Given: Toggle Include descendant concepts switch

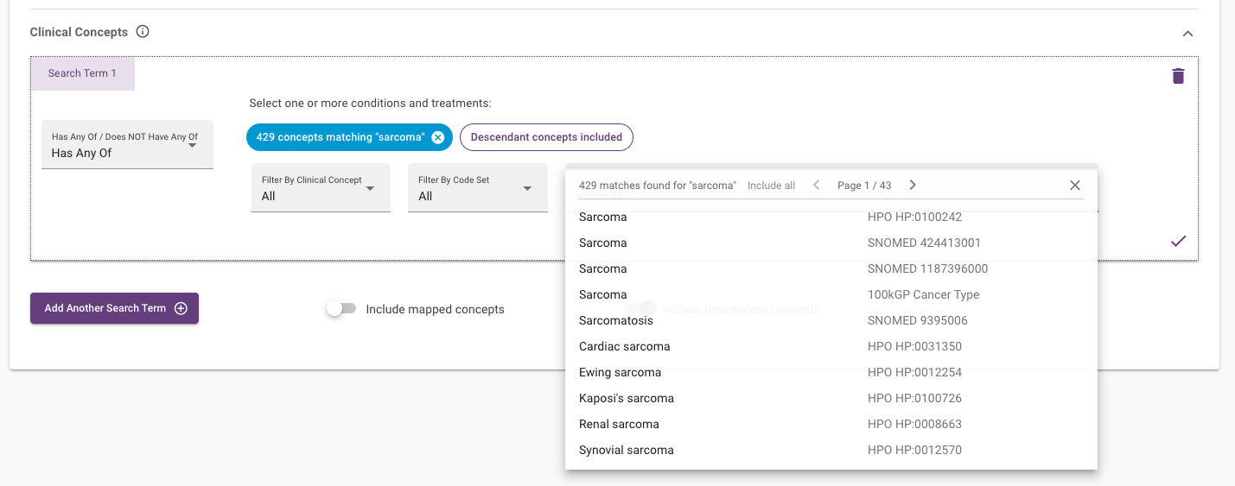Looking at the screenshot, I should click(x=640, y=308).
